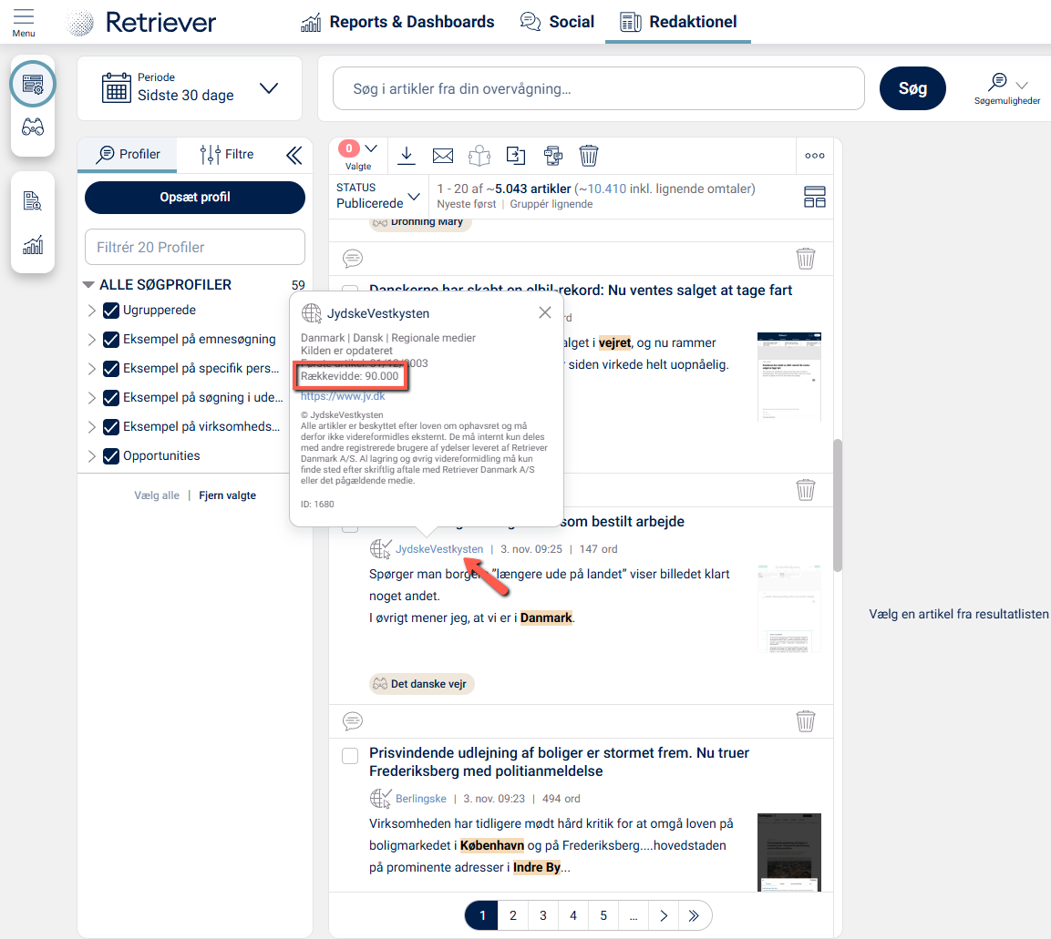
Task: Open the document search sidebar icon
Action: [32, 200]
